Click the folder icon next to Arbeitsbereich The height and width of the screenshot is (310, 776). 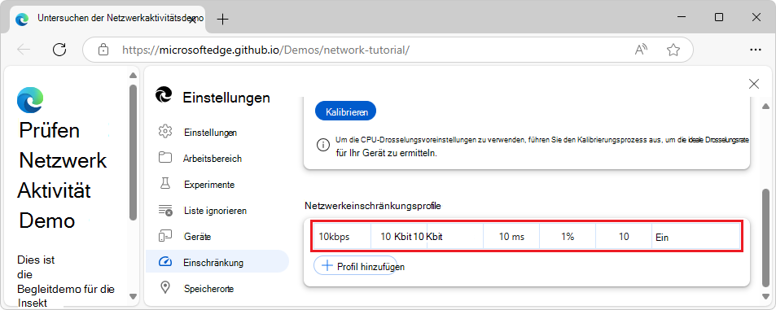(x=164, y=158)
